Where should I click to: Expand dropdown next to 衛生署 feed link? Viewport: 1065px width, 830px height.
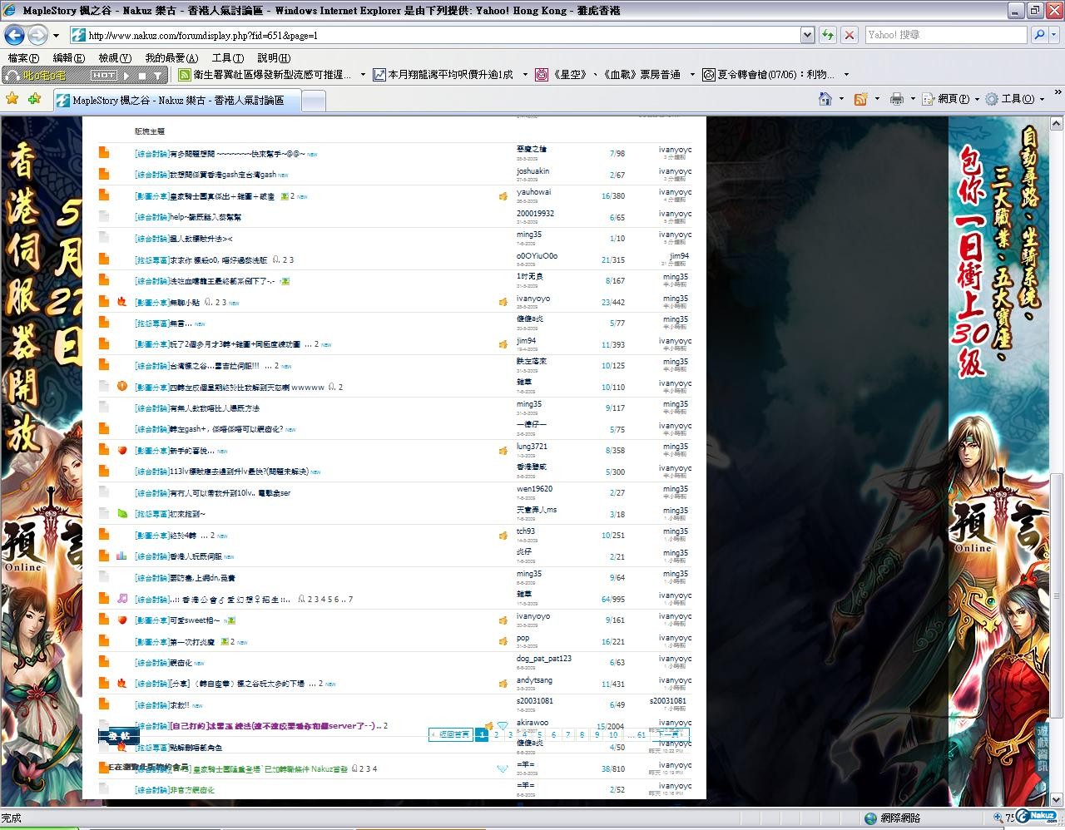(362, 75)
